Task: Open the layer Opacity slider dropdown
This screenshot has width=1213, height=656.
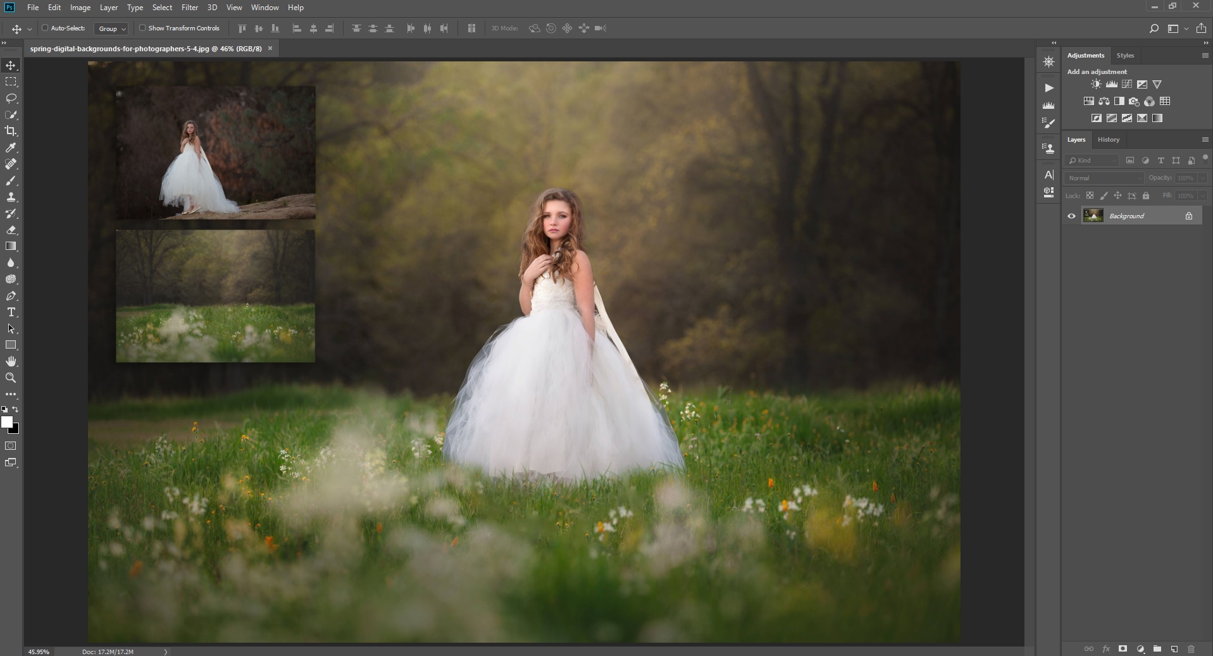Action: [x=1203, y=178]
